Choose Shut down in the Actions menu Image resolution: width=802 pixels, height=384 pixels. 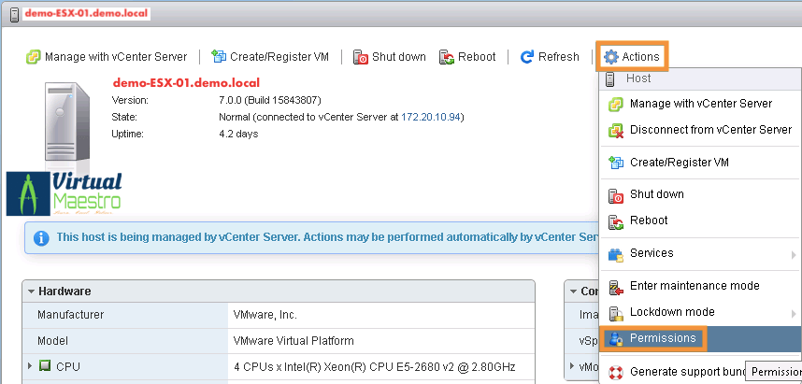pos(656,194)
